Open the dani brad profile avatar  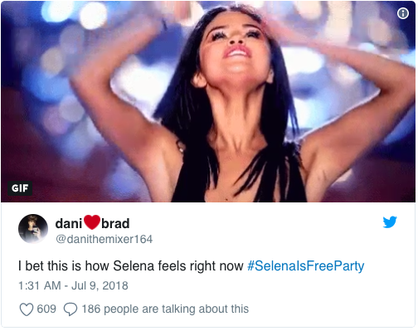pos(33,229)
